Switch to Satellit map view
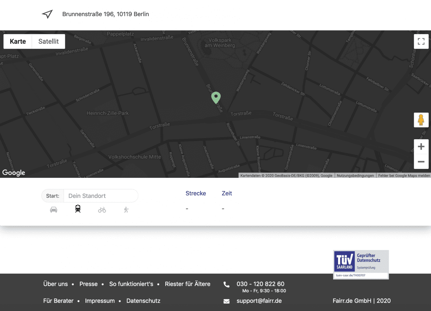Image resolution: width=431 pixels, height=311 pixels. coord(48,42)
